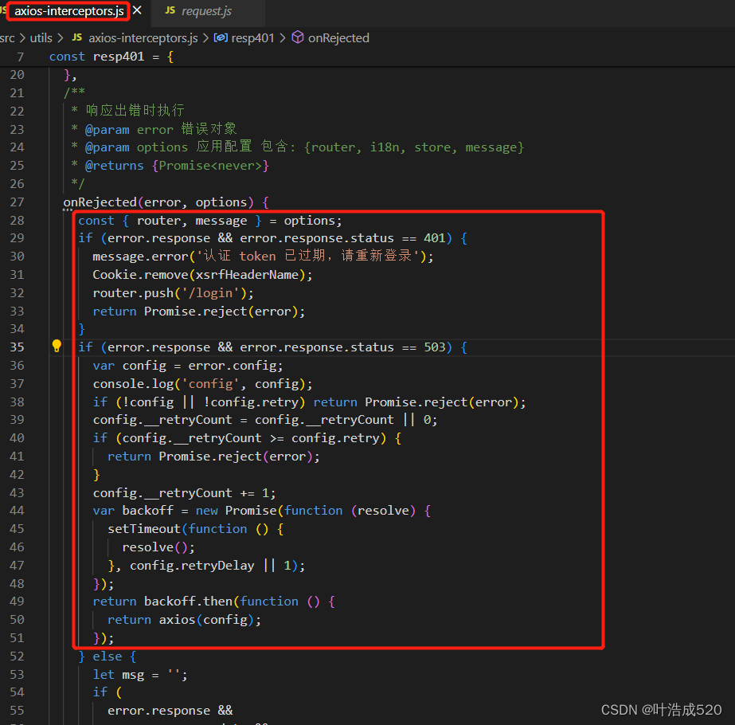This screenshot has height=725, width=735.
Task: Click status check '== 401) {' line
Action: [273, 238]
